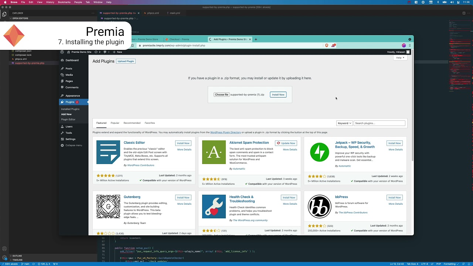
Task: Click the Explorer panel more actions ellipsis
Action: tap(93, 13)
